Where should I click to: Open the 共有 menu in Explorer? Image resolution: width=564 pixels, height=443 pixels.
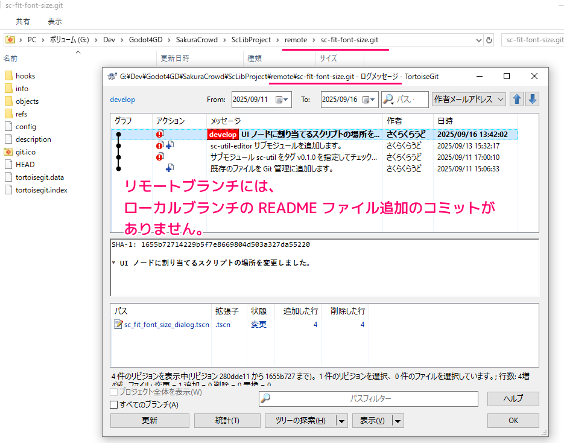pyautogui.click(x=22, y=22)
